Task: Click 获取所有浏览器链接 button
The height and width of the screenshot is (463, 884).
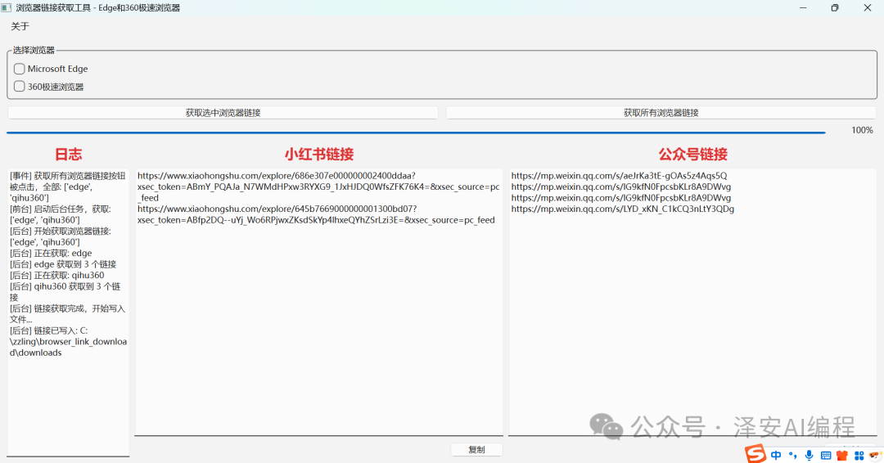Action: coord(661,113)
